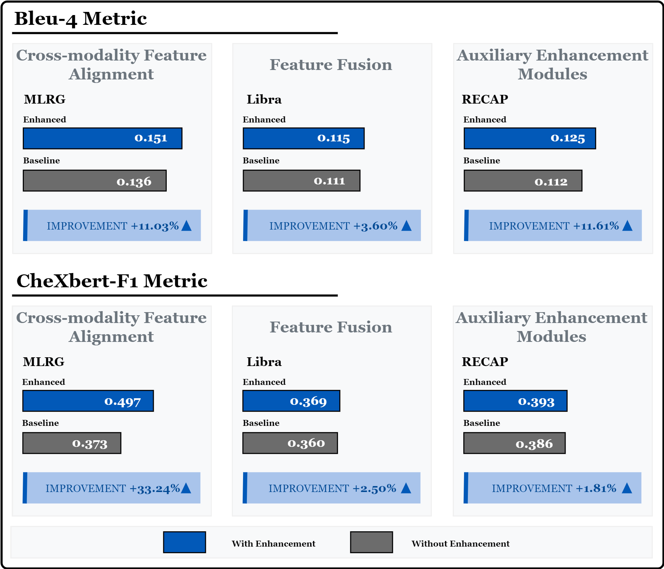Viewport: 664px width, 569px height.
Task: Click the With Enhancement legend label
Action: point(273,543)
